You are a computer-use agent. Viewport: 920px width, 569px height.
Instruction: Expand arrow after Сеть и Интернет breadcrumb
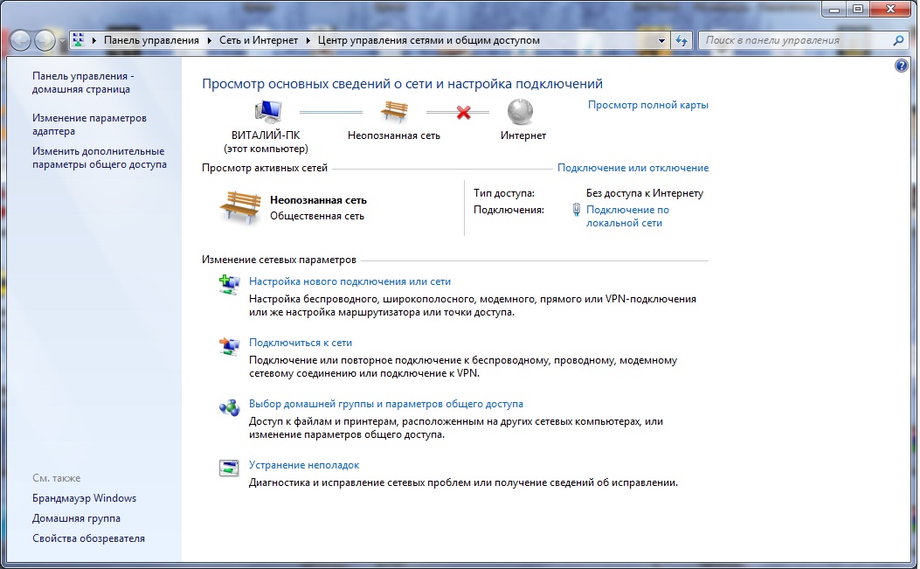coord(308,40)
